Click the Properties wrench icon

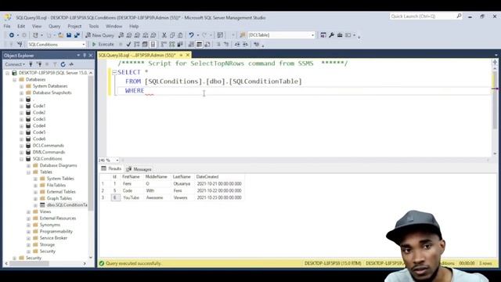(x=331, y=35)
